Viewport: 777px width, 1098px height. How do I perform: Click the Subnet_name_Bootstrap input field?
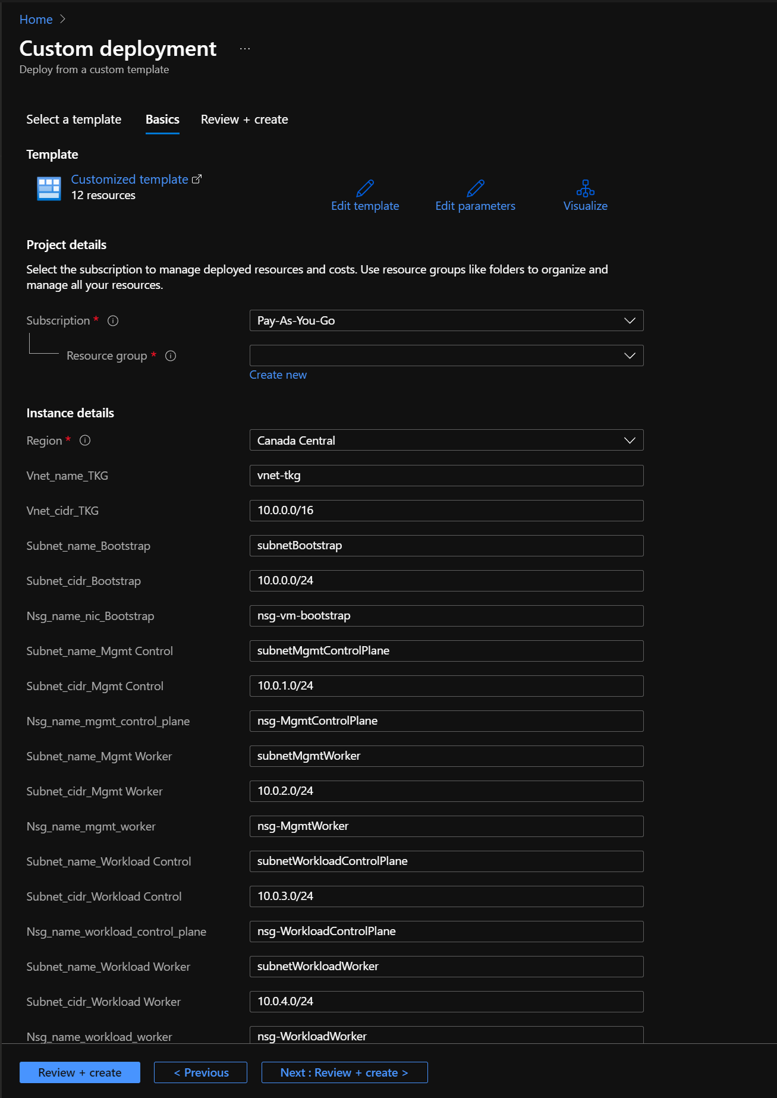point(446,546)
